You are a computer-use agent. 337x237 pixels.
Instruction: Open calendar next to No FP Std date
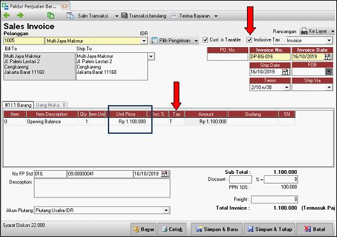(165, 174)
